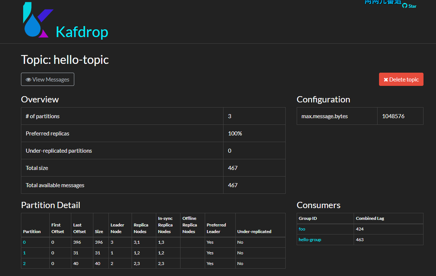The width and height of the screenshot is (436, 276).
Task: Click the GitHub Star icon
Action: coord(405,6)
